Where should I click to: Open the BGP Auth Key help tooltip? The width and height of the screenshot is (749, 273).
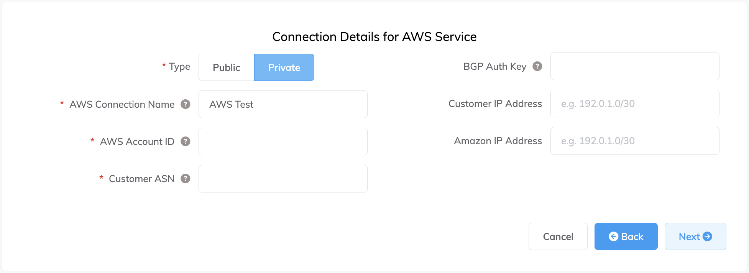click(x=538, y=66)
